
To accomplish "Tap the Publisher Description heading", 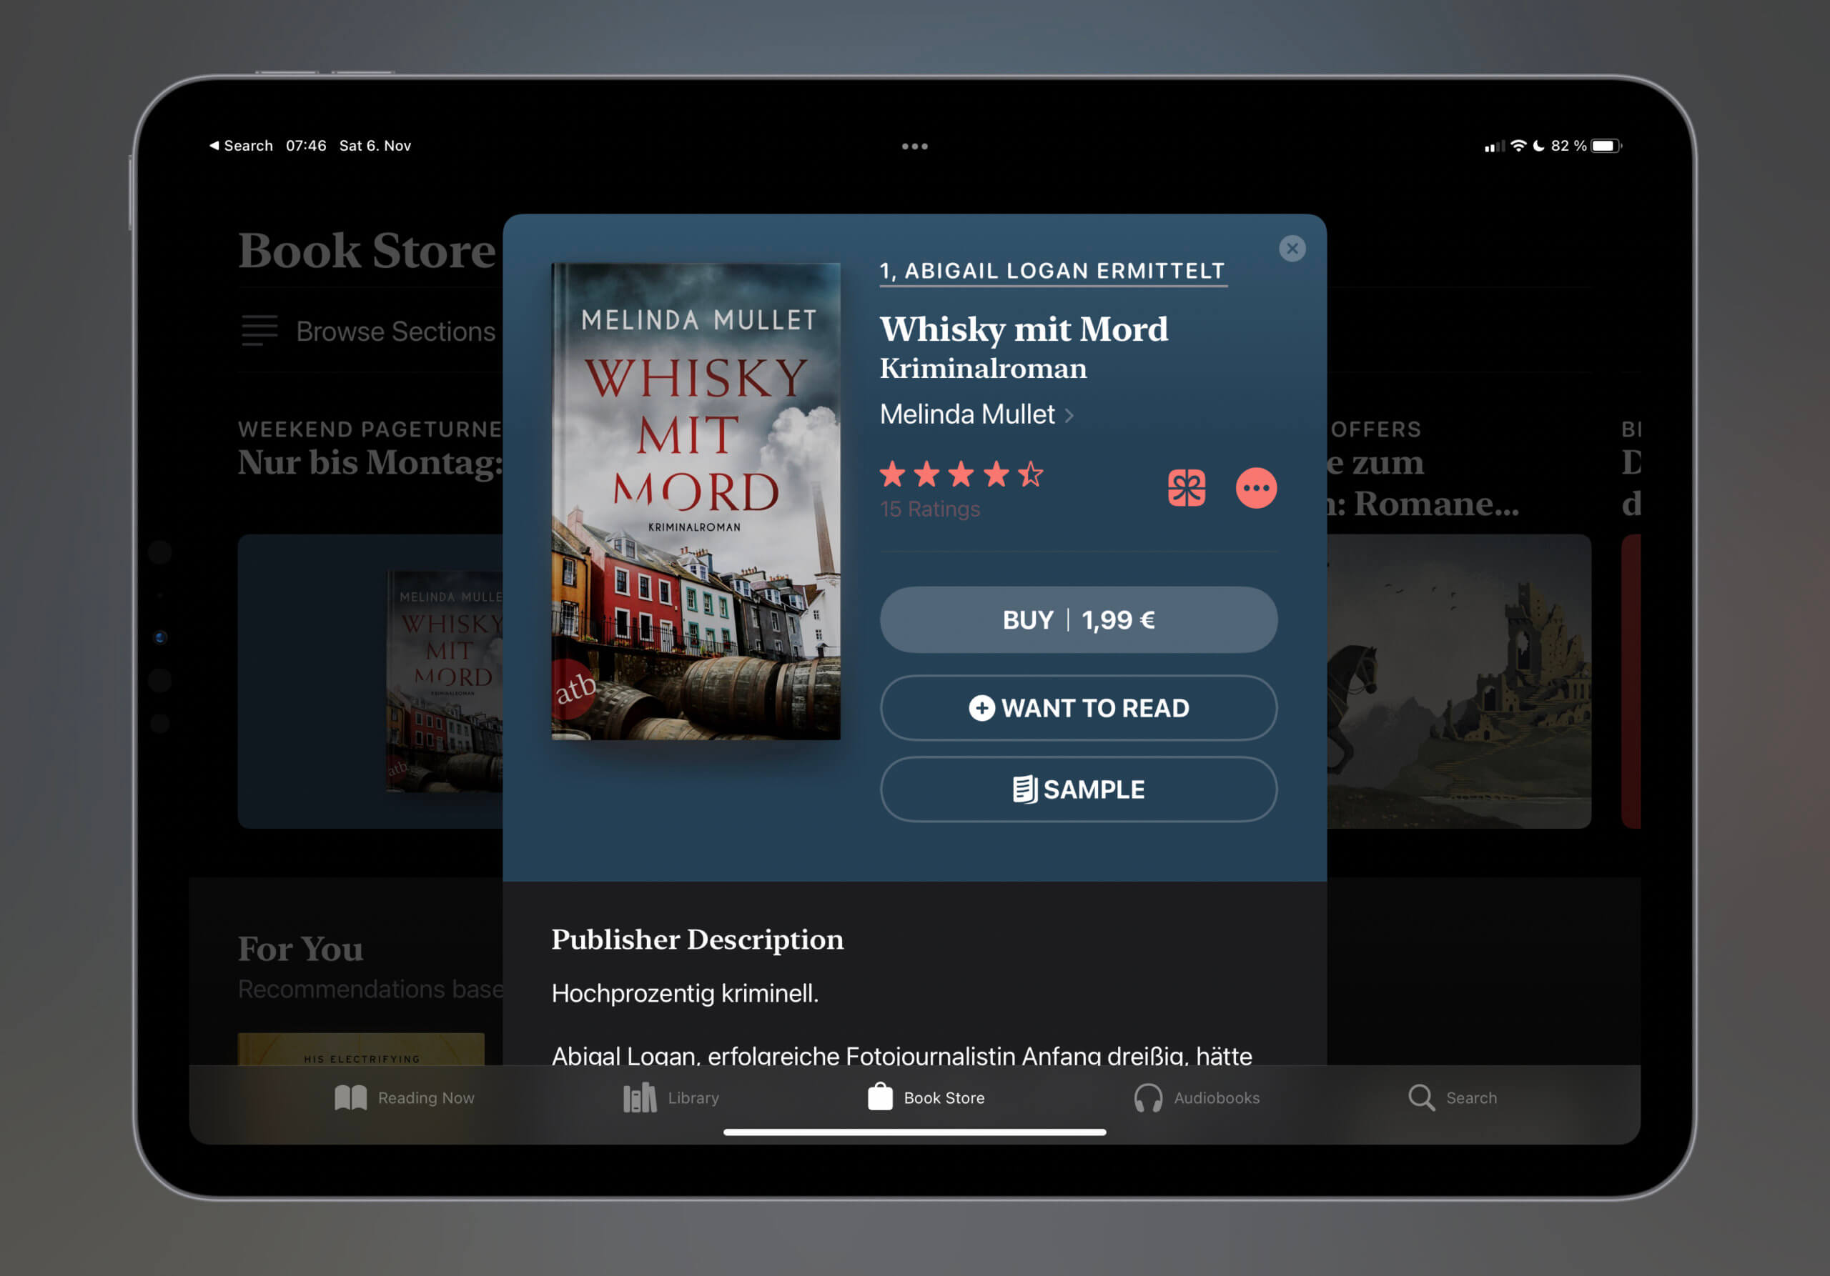I will (x=698, y=940).
